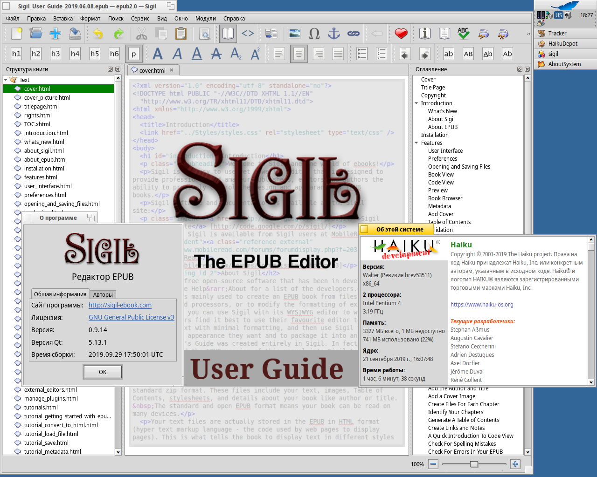
Task: Click the zoom slider handle
Action: tap(474, 464)
